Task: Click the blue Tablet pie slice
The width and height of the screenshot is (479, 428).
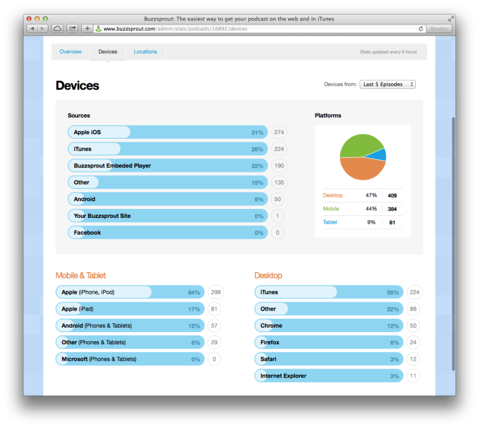Action: coord(379,155)
